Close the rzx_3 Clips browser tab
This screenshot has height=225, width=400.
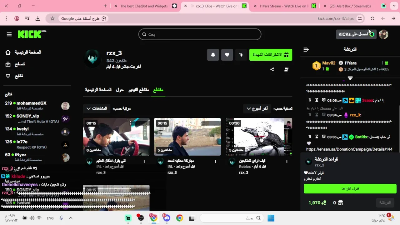(185, 6)
